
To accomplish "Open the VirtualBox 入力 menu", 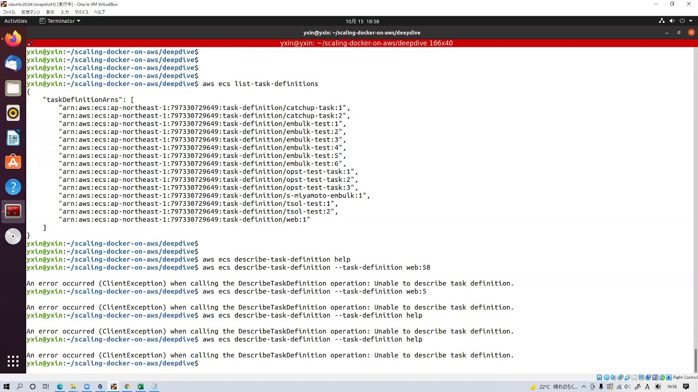I will (65, 12).
